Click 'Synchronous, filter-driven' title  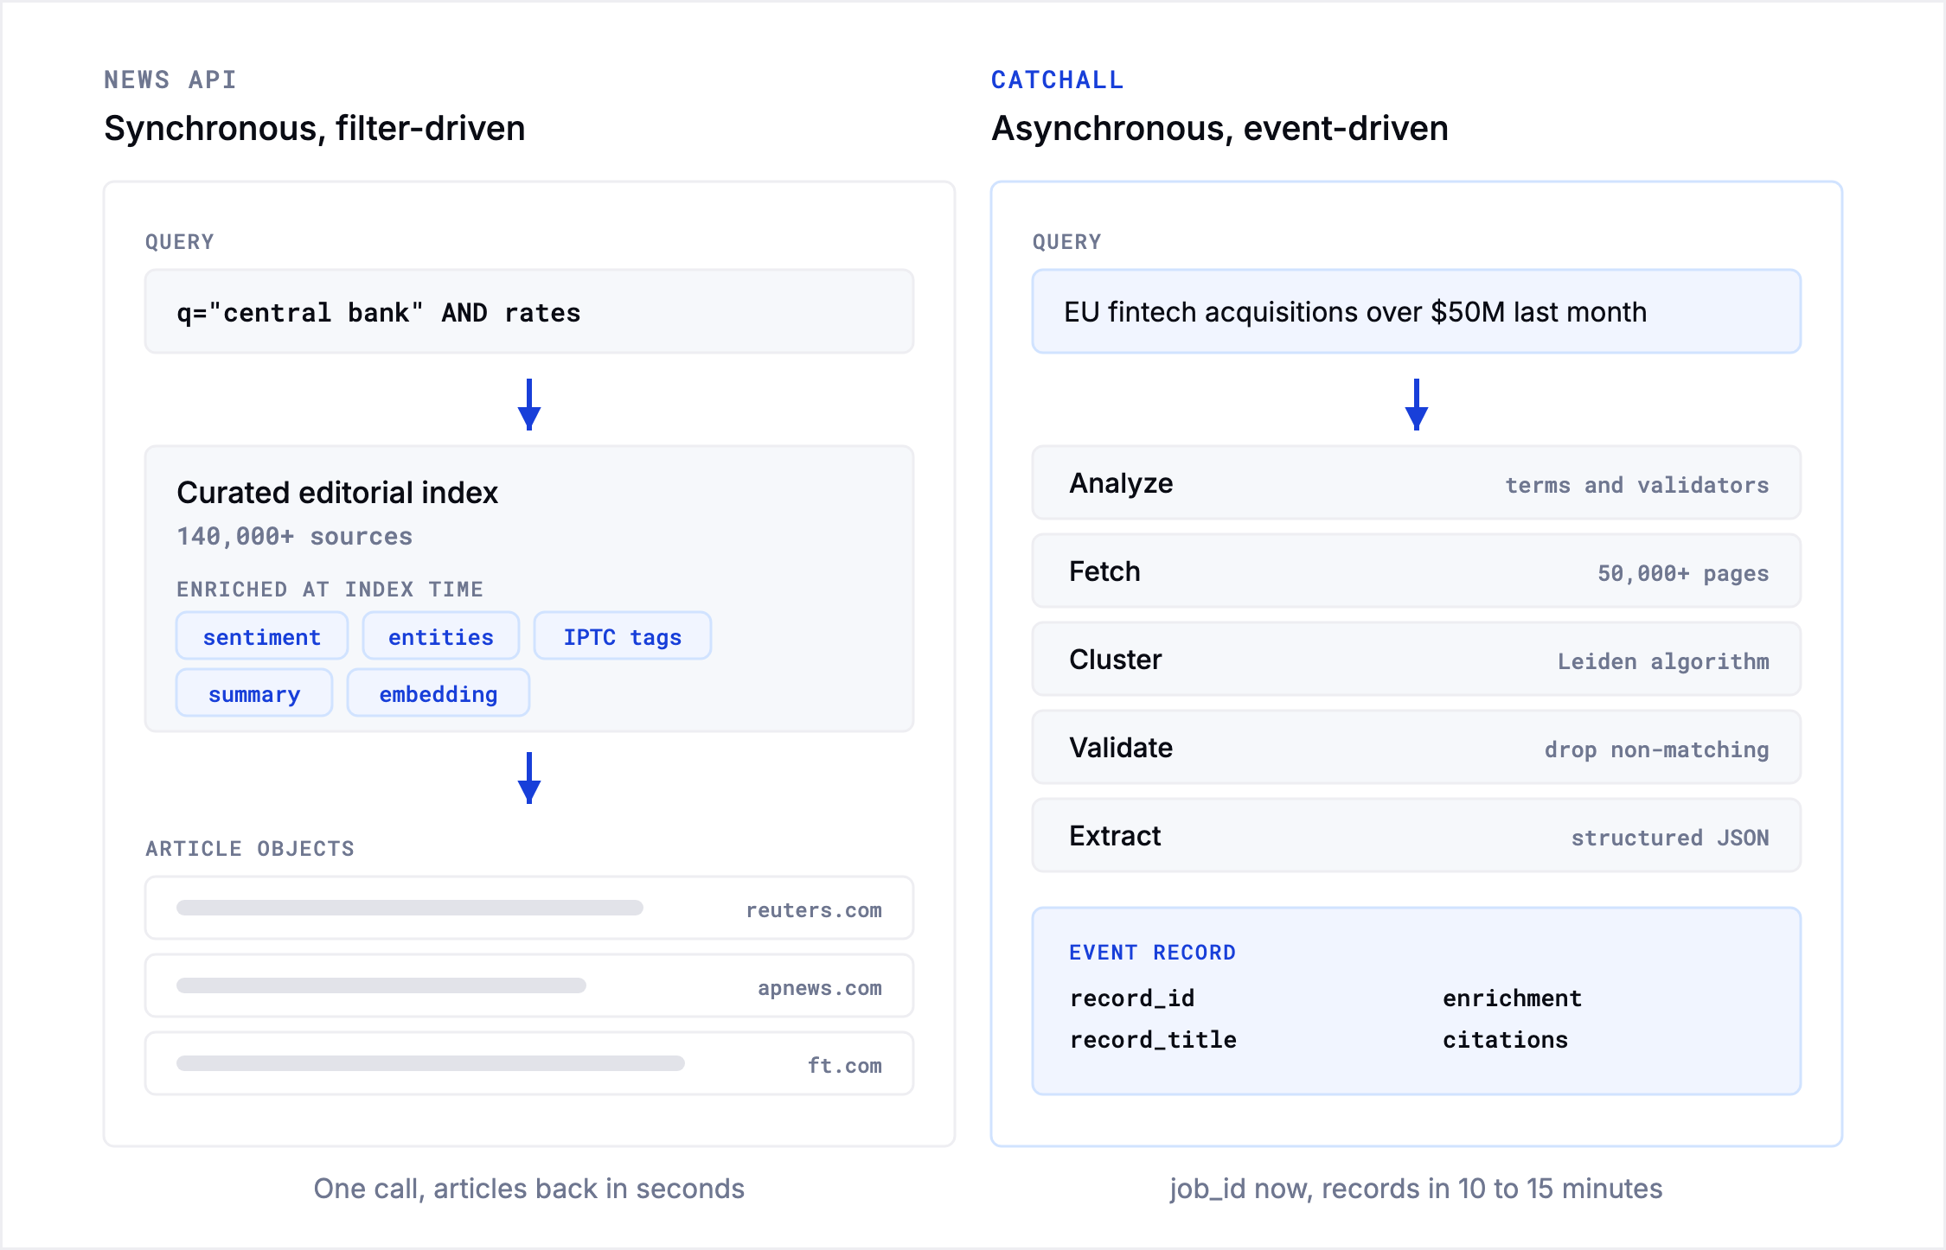315,128
